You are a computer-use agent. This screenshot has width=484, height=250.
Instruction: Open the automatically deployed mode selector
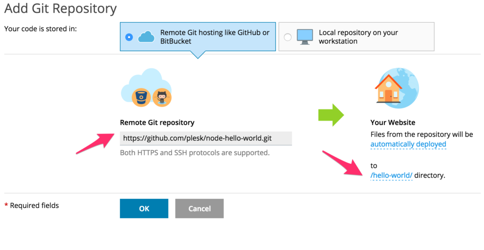(408, 144)
